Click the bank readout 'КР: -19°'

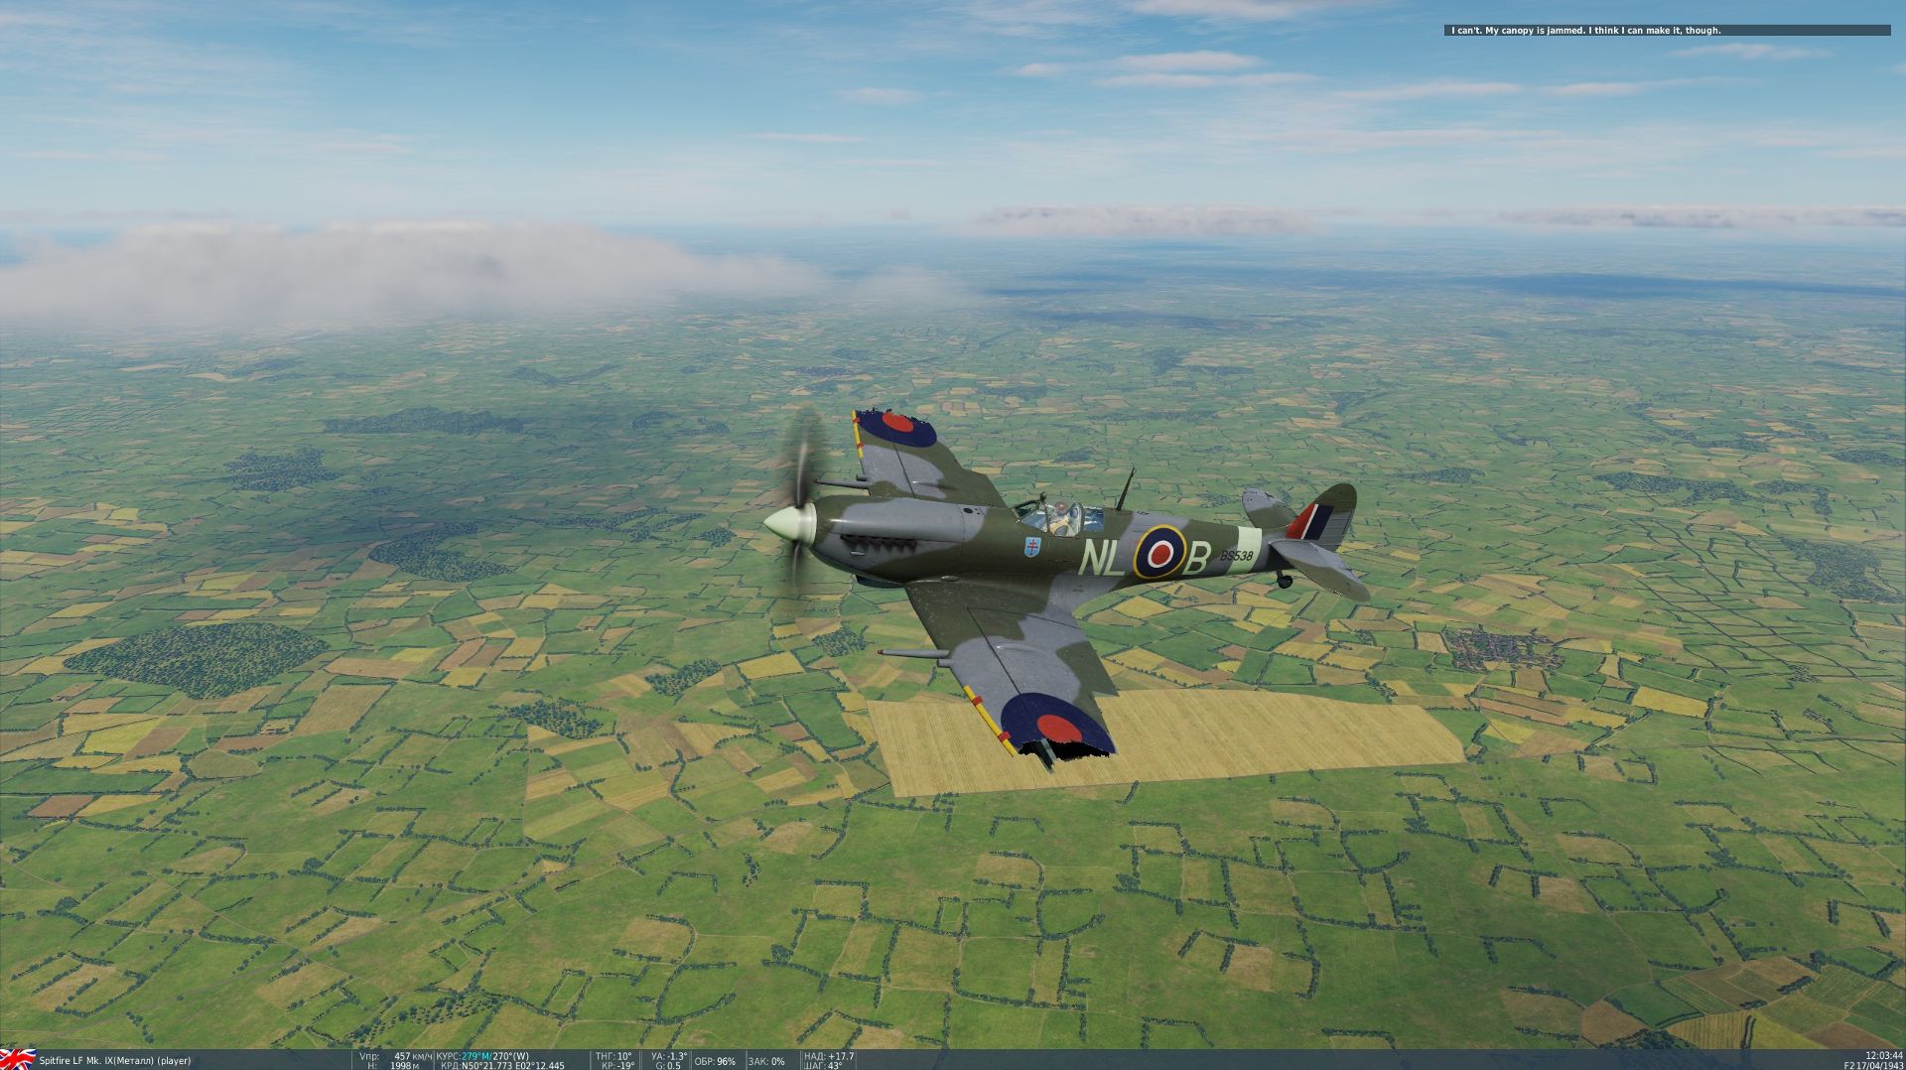click(x=617, y=1065)
